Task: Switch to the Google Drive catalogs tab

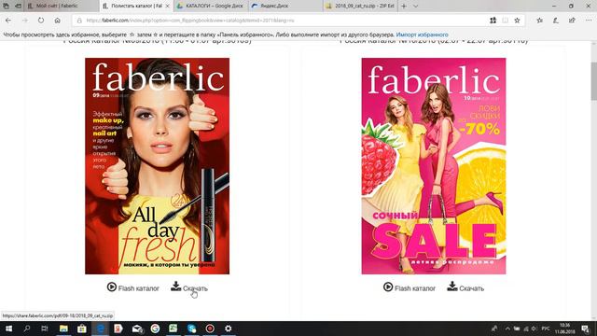Action: pos(212,6)
